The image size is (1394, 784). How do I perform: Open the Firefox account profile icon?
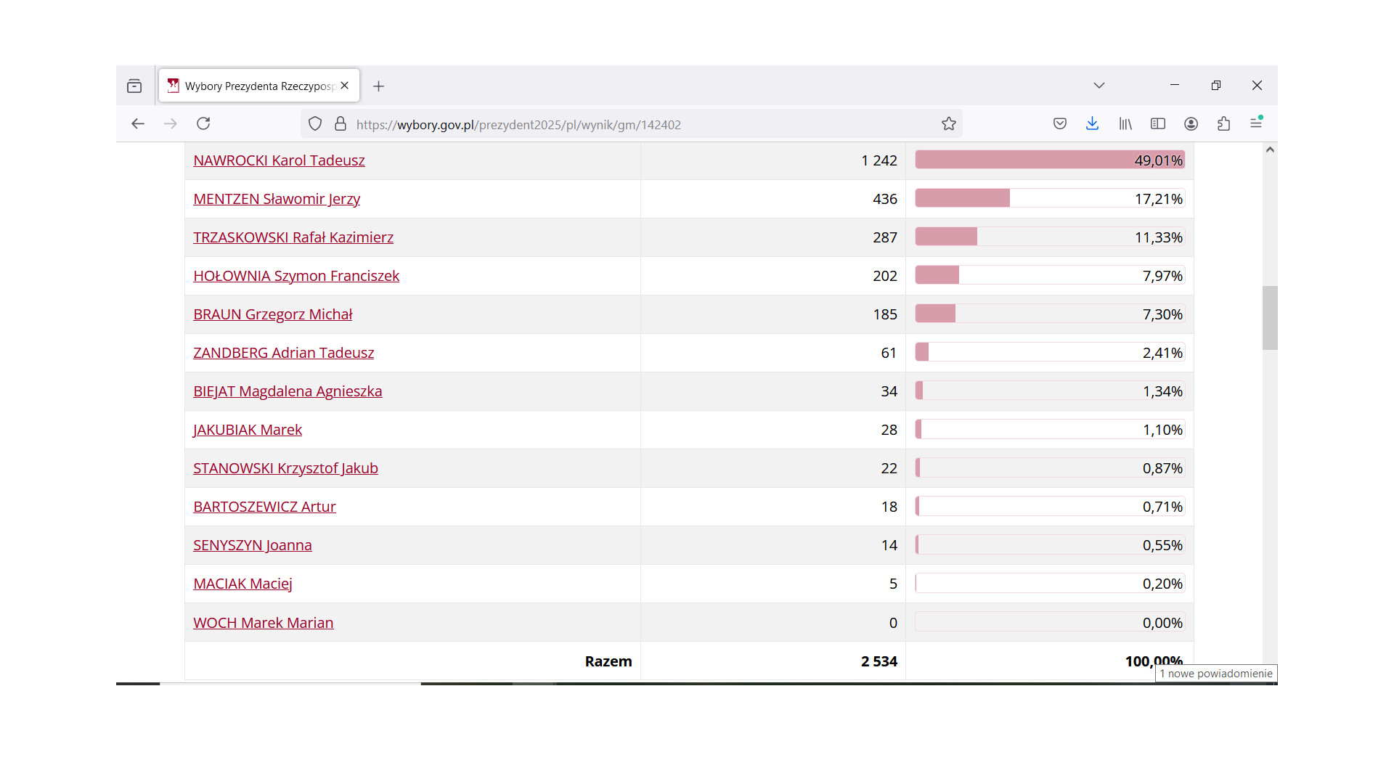coord(1191,123)
